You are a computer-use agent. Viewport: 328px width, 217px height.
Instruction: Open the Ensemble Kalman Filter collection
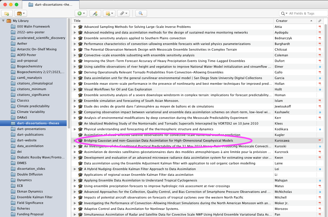pos(34,197)
